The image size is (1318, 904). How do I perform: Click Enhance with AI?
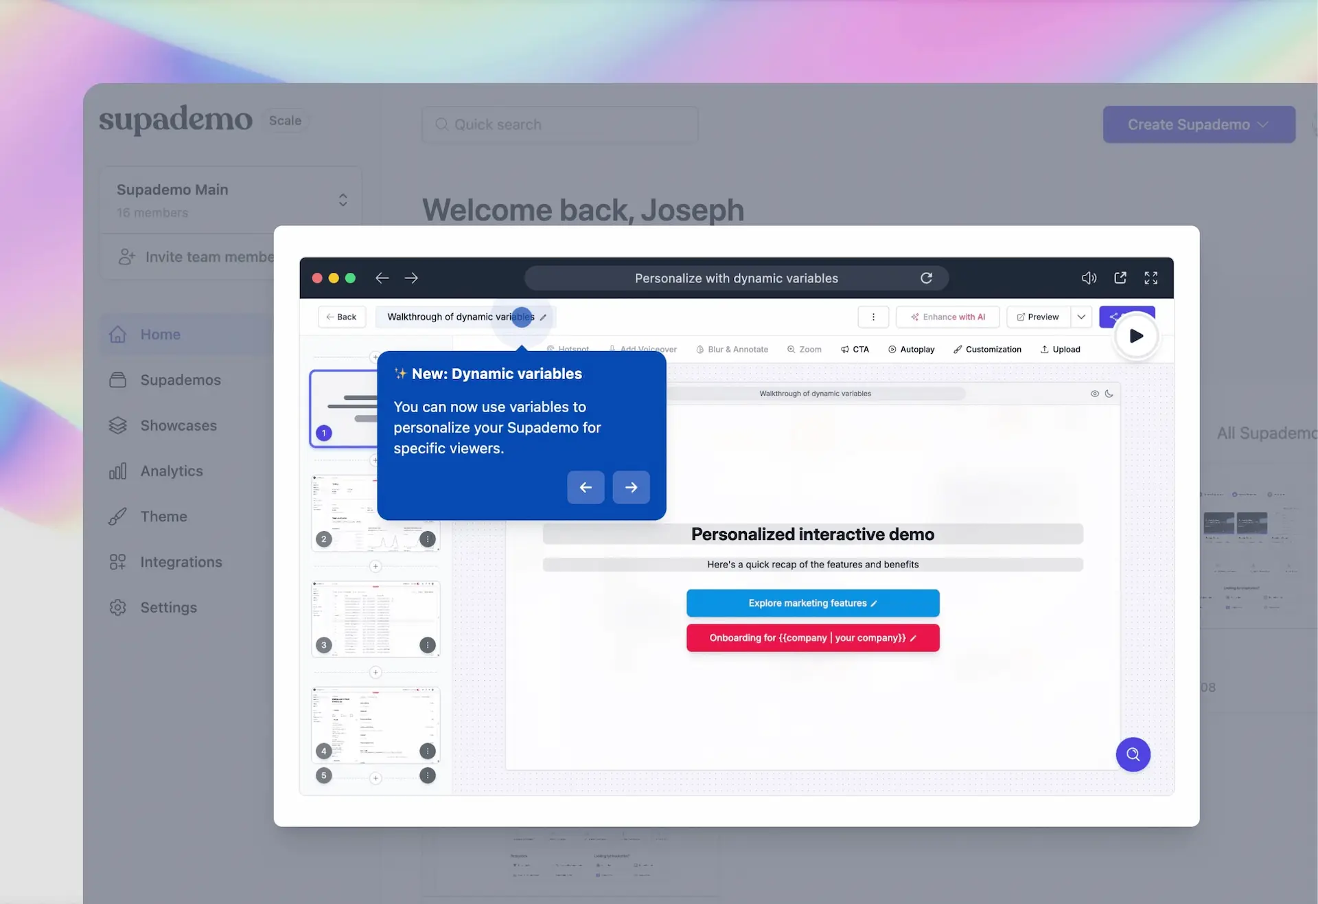[947, 317]
